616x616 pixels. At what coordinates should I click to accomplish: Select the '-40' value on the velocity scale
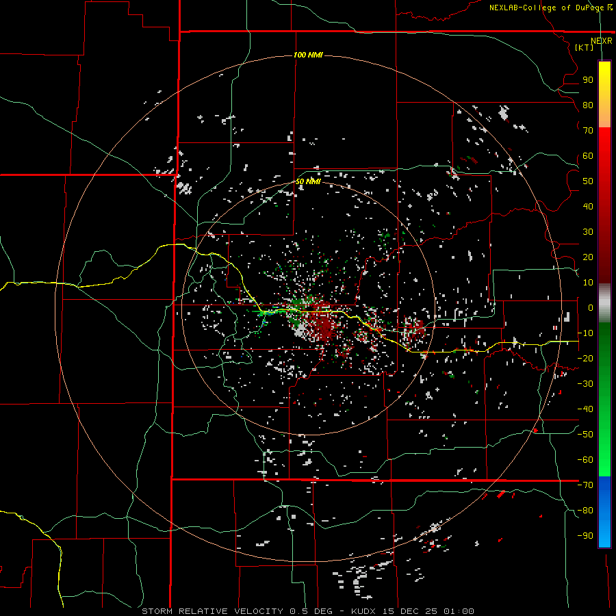[x=585, y=409]
